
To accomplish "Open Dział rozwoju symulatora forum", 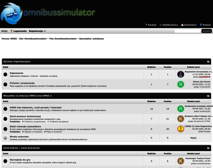I will (25, 127).
